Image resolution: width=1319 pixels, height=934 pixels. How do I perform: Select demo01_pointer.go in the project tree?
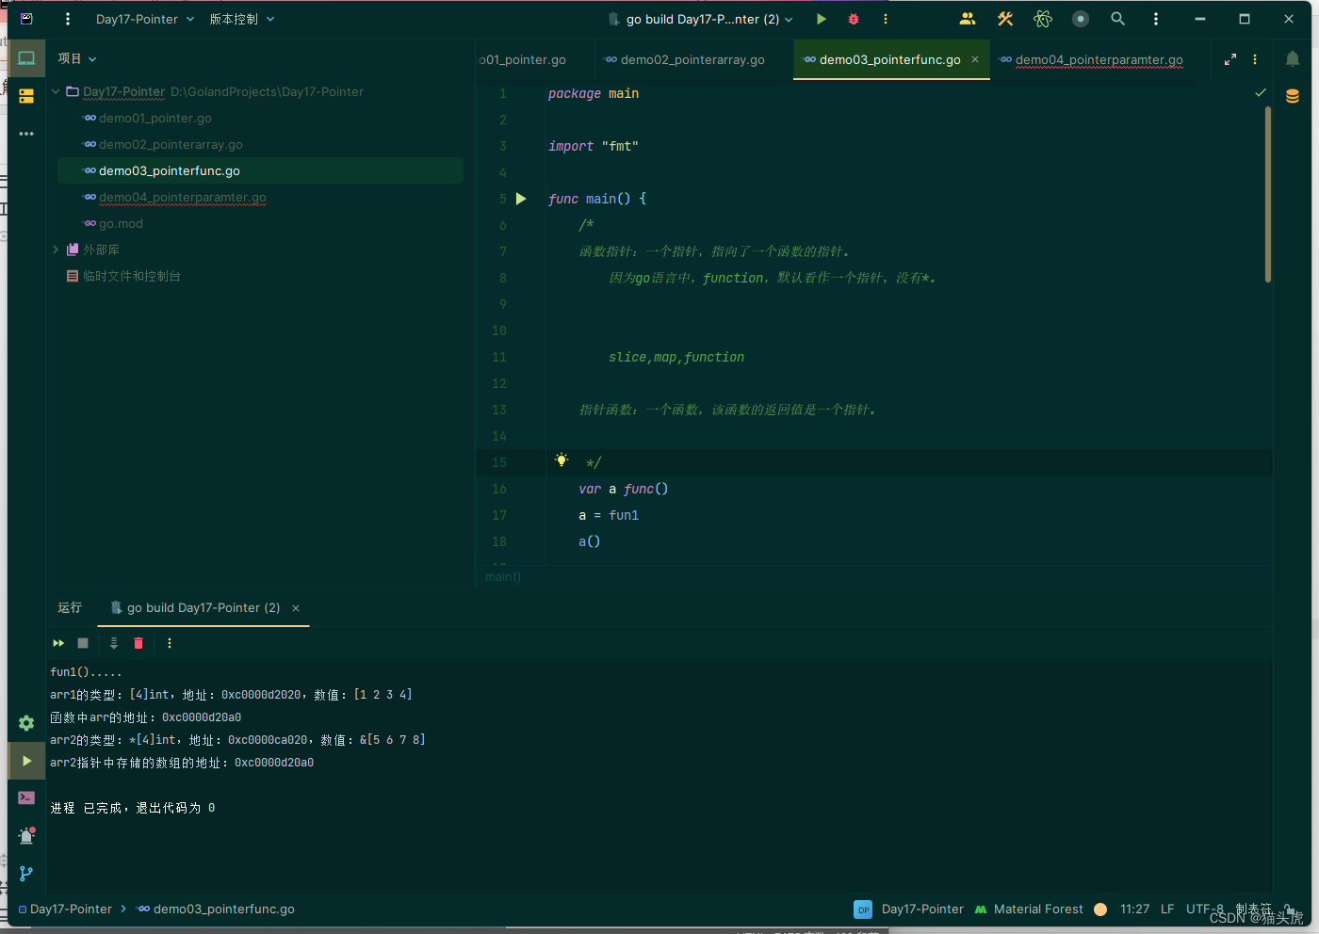pos(155,119)
